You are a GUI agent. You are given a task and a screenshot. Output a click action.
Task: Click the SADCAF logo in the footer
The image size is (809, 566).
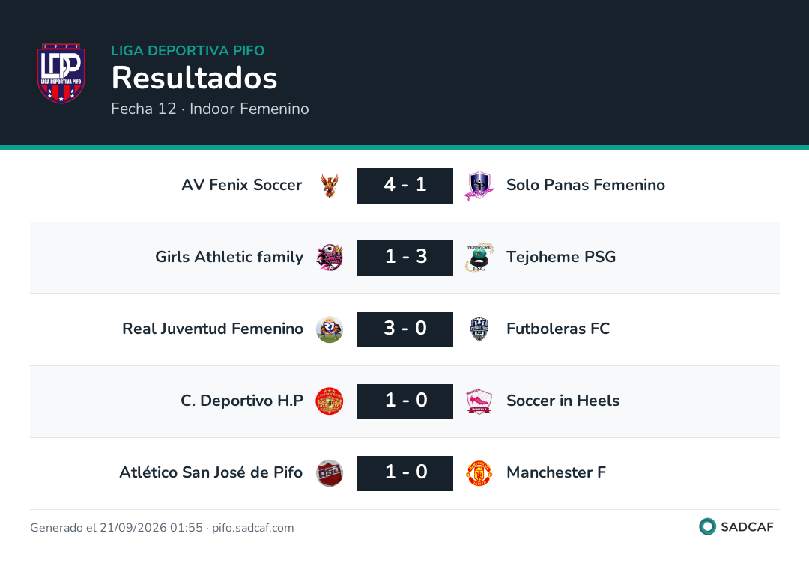point(736,526)
